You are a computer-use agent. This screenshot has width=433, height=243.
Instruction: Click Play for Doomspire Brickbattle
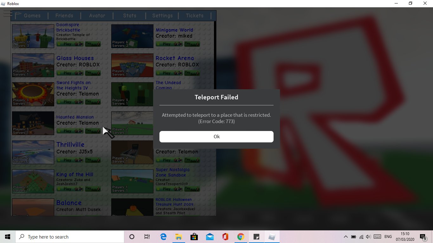click(70, 44)
